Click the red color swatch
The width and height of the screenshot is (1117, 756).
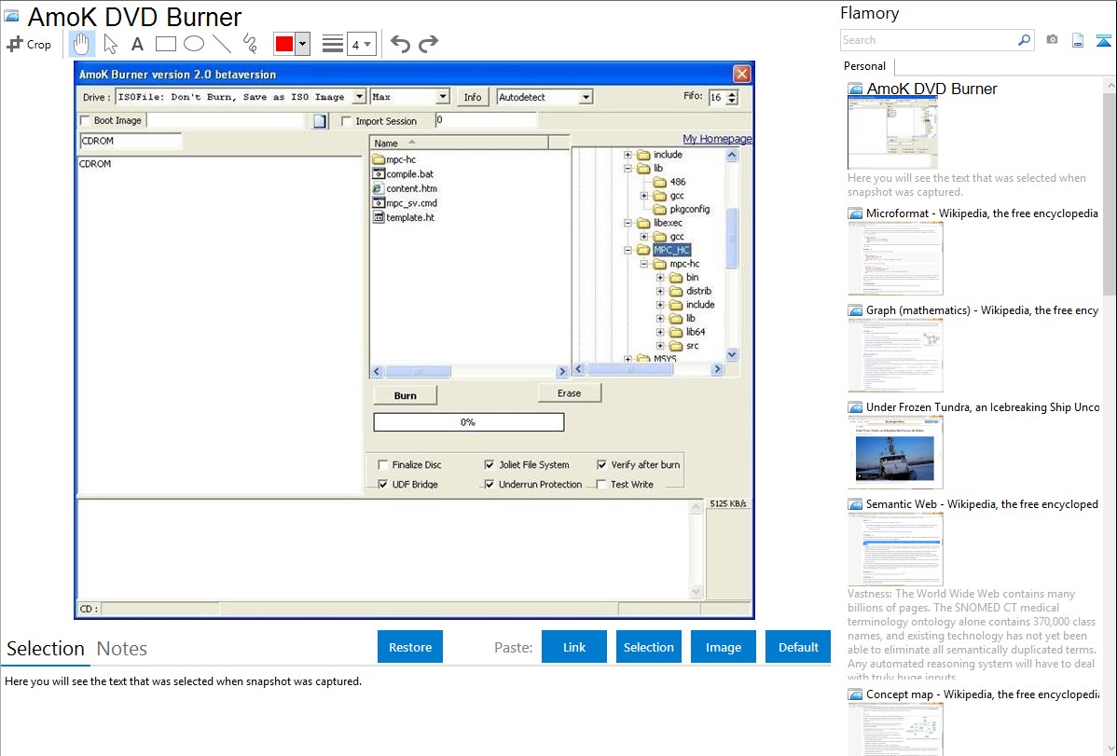coord(284,44)
